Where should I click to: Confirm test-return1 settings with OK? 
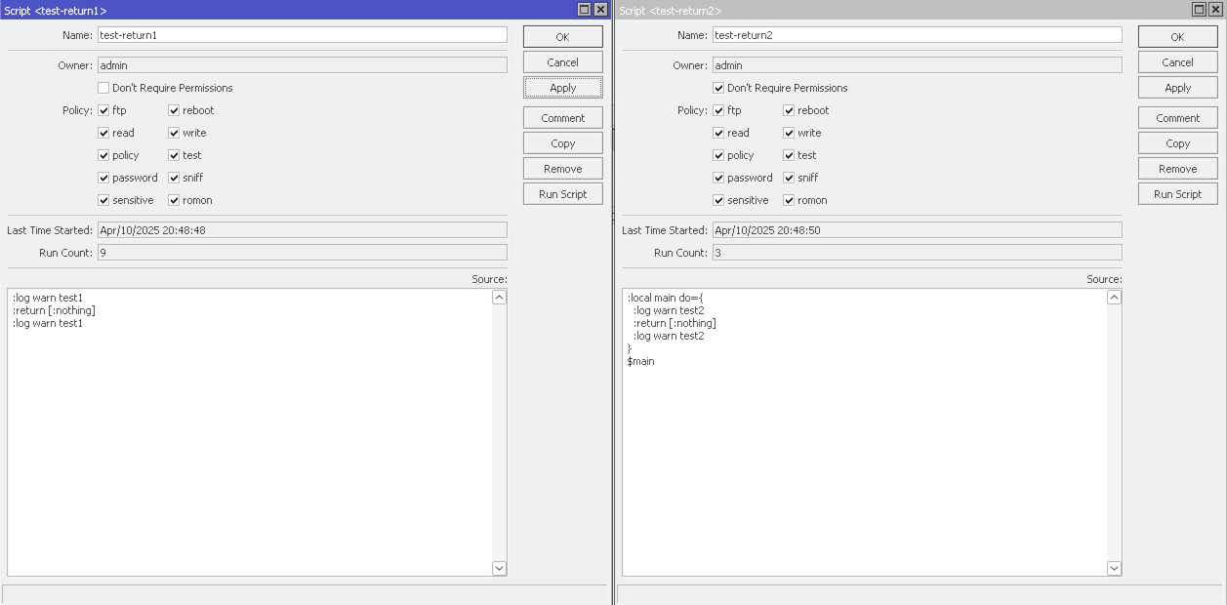point(562,36)
